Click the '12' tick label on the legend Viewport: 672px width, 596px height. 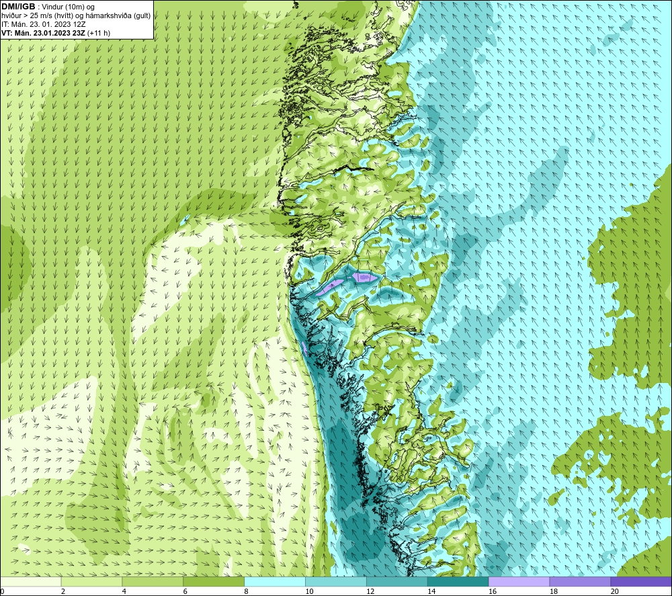(370, 591)
